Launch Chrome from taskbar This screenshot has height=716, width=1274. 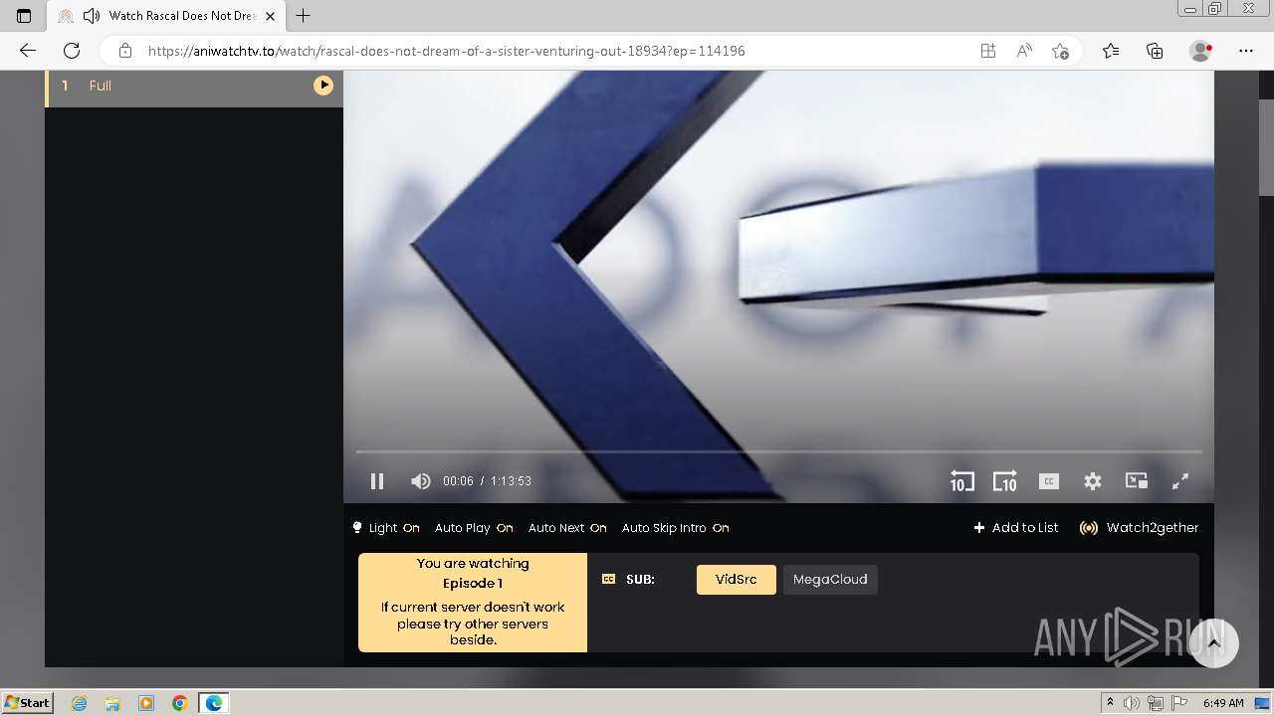coord(180,703)
